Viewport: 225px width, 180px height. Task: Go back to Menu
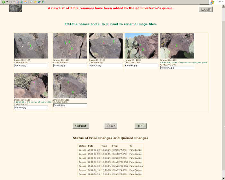click(x=140, y=126)
